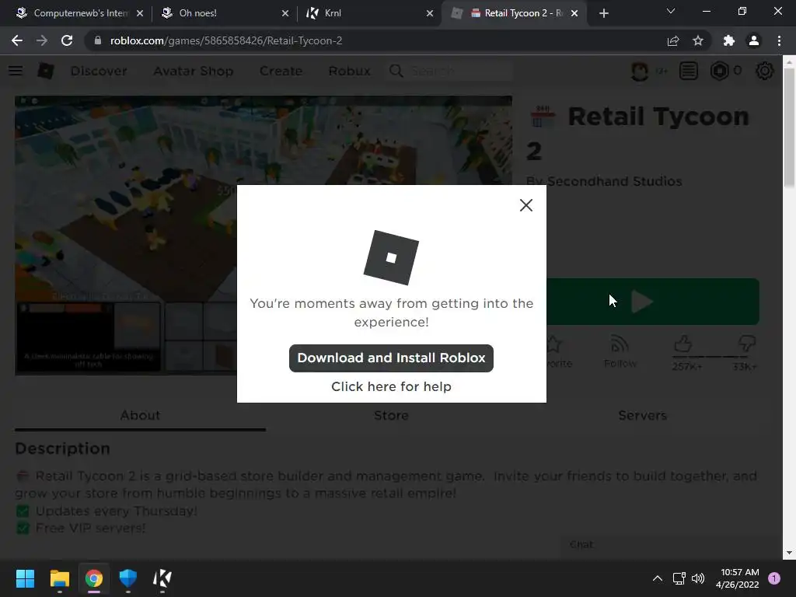Close the Computernewb's tab
Screen dimensions: 796x597
click(140, 13)
